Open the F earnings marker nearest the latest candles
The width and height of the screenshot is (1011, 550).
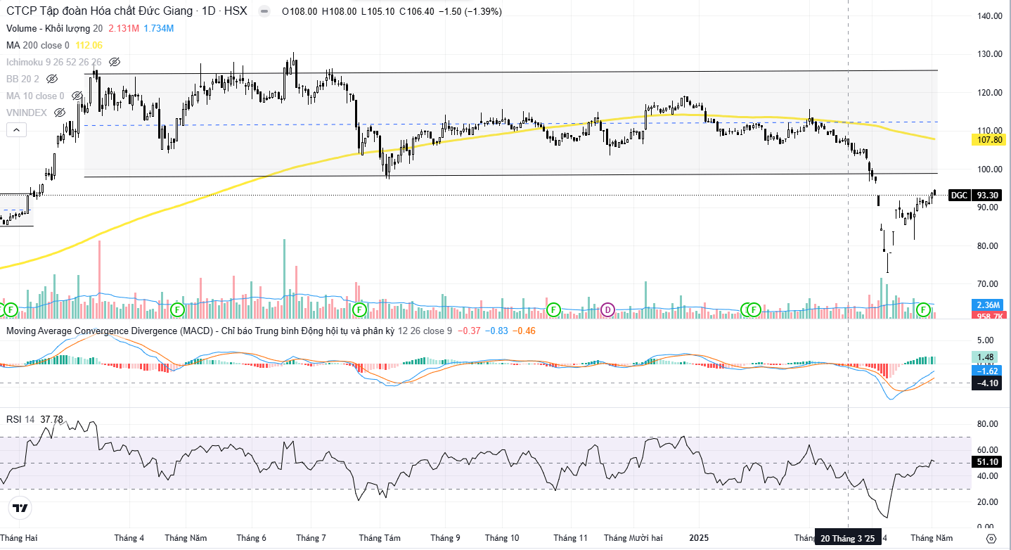tap(923, 309)
